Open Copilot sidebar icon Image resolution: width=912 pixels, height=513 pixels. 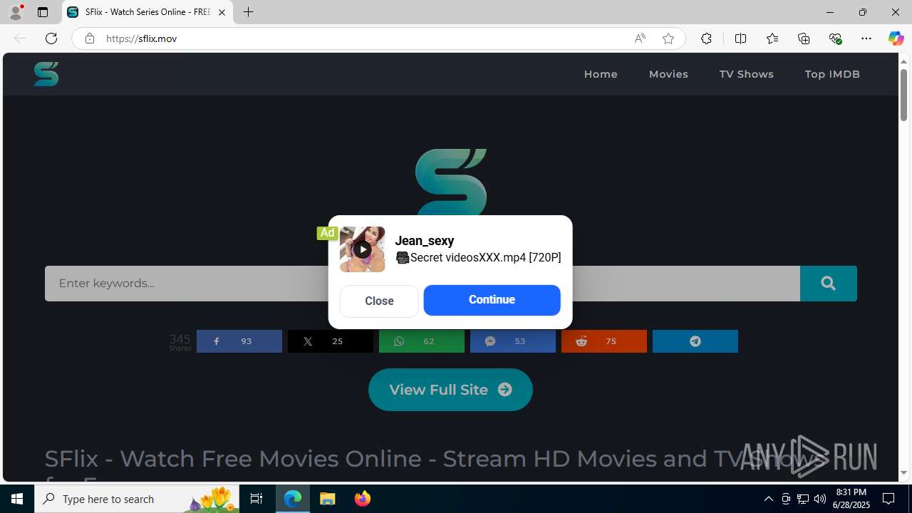896,38
